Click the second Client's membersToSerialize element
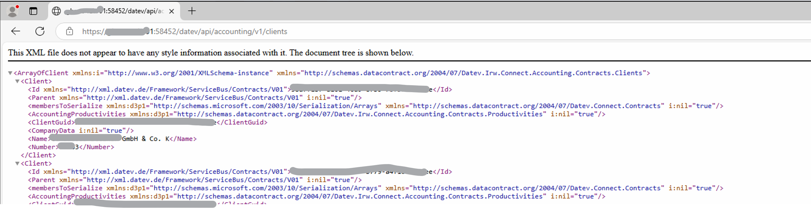Screen dimensions: 811x208 (x=375, y=188)
